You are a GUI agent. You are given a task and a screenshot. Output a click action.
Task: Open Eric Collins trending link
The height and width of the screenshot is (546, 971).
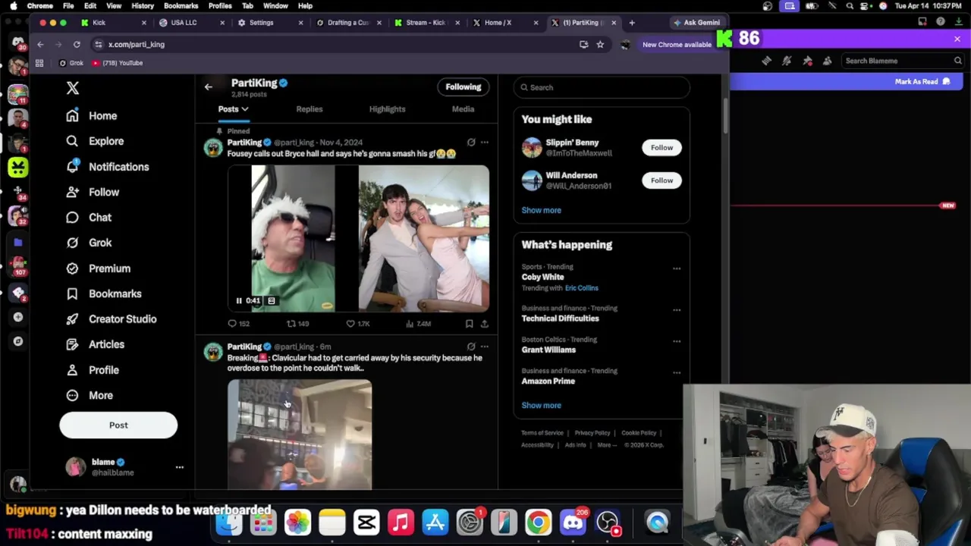[x=582, y=288]
